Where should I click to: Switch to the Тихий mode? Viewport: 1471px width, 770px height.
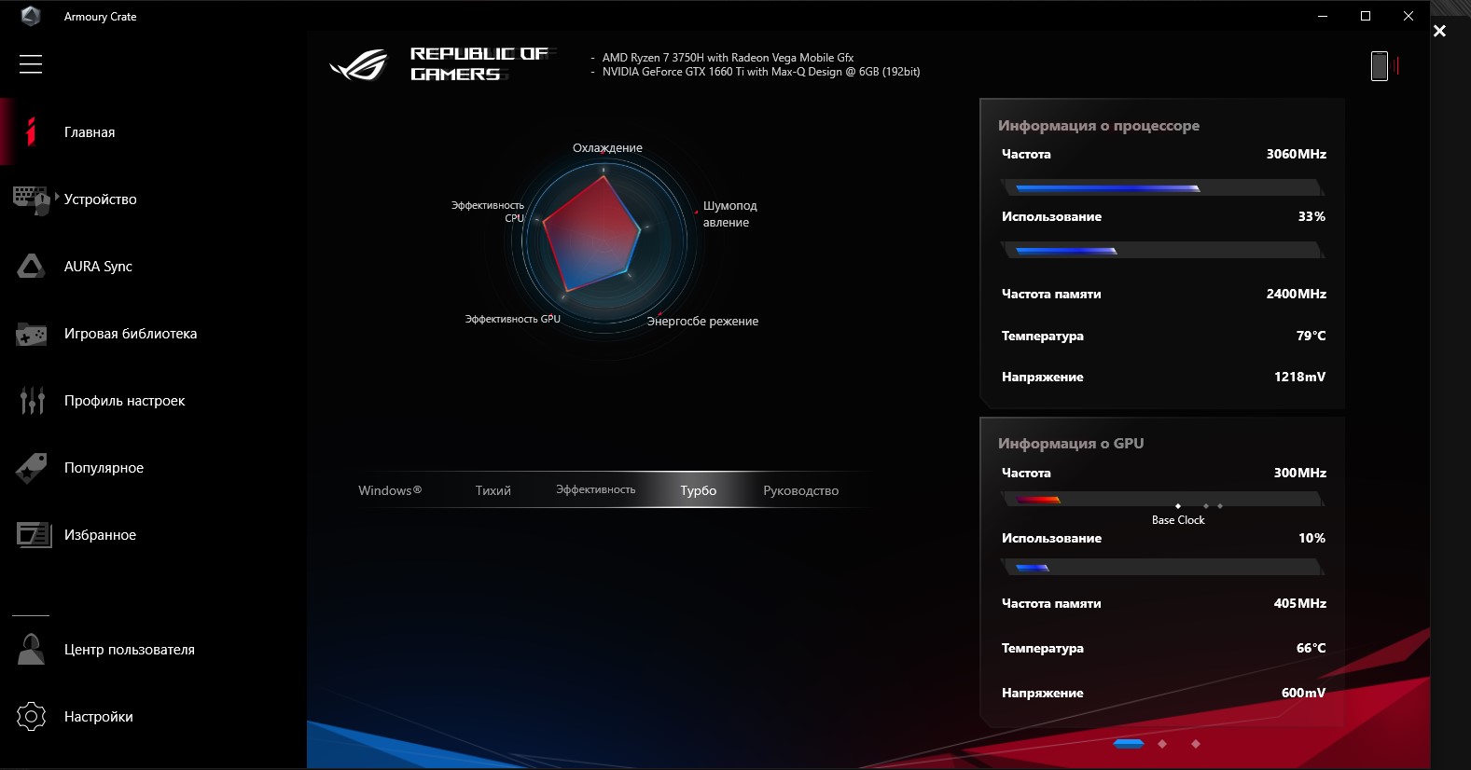point(493,490)
